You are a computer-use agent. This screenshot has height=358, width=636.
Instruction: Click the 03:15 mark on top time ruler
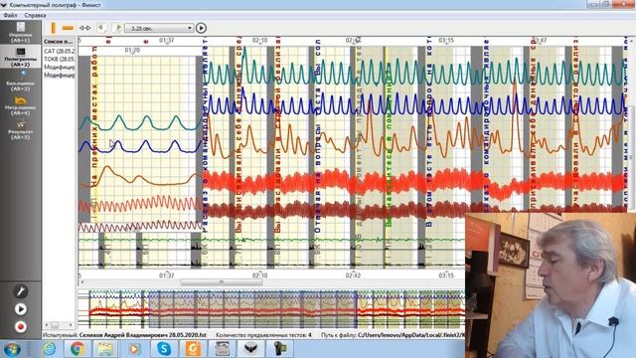pyautogui.click(x=446, y=41)
